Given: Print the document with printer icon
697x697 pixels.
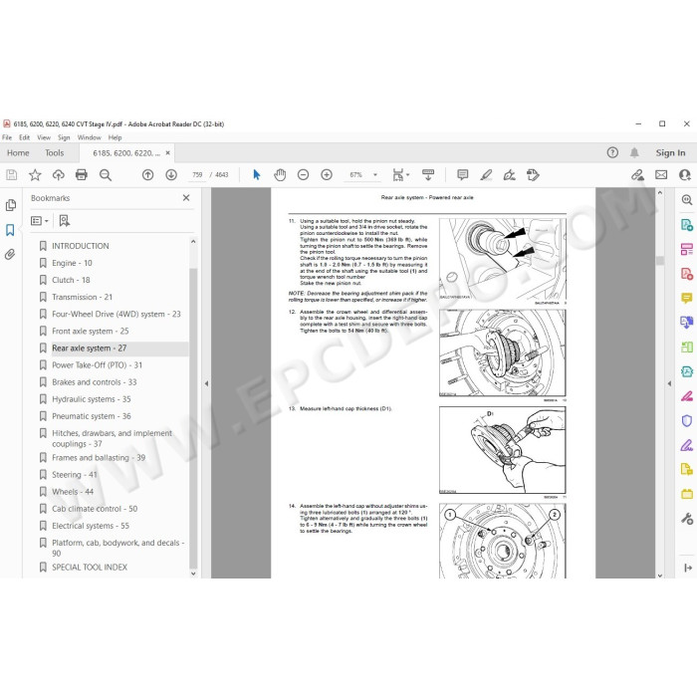Looking at the screenshot, I should (x=82, y=174).
